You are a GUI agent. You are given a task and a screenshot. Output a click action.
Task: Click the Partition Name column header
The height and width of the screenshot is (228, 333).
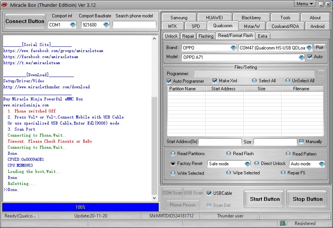pyautogui.click(x=186, y=88)
